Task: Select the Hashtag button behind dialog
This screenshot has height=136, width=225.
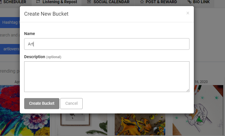Action: [x=10, y=22]
